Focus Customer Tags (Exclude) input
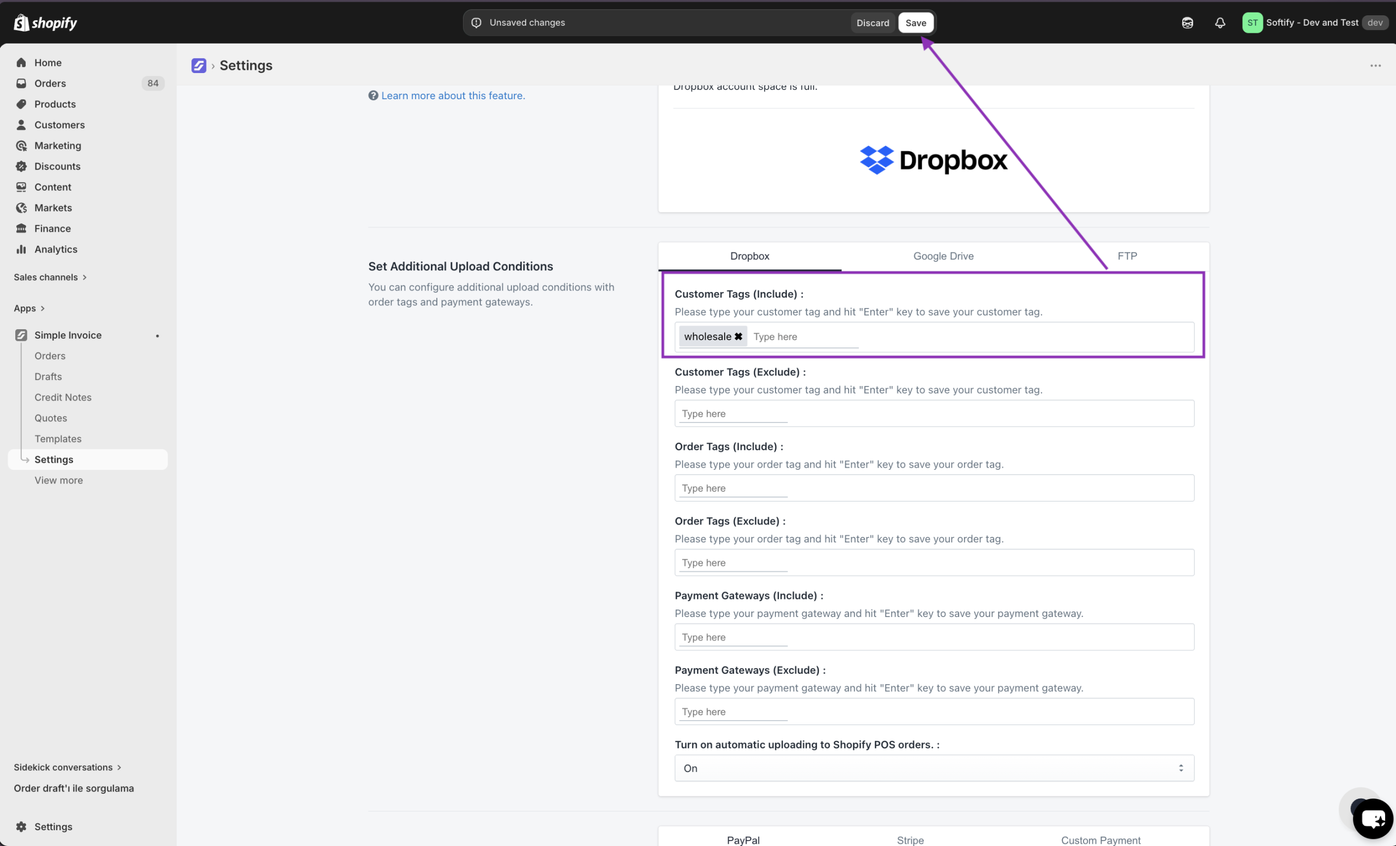 click(934, 413)
